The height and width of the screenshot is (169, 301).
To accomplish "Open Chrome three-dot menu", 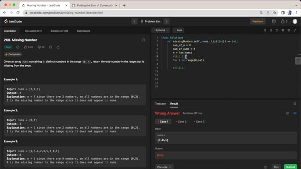I will (x=296, y=13).
